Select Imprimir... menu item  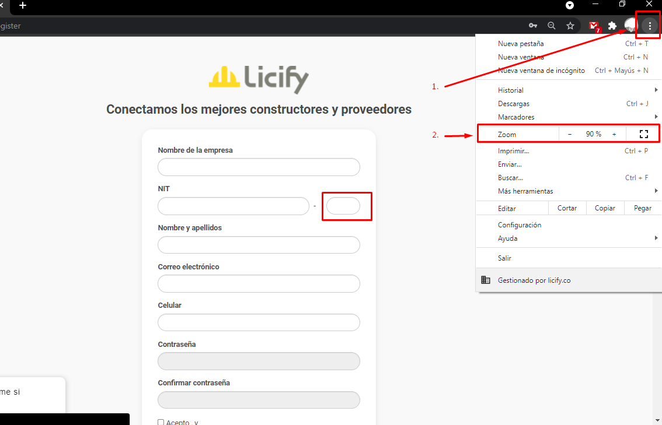click(568, 151)
